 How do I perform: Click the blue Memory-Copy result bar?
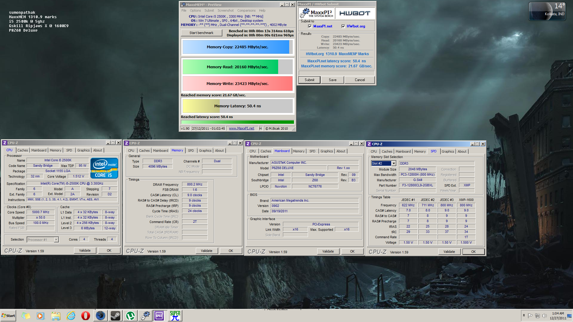pyautogui.click(x=238, y=47)
